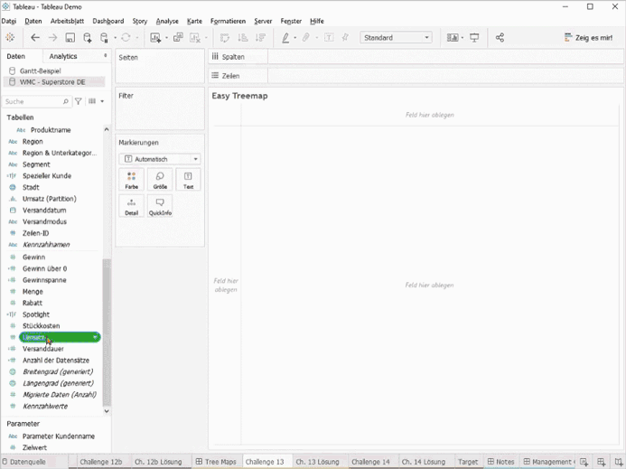
Task: Click the group members paperclip icon
Action: [306, 38]
